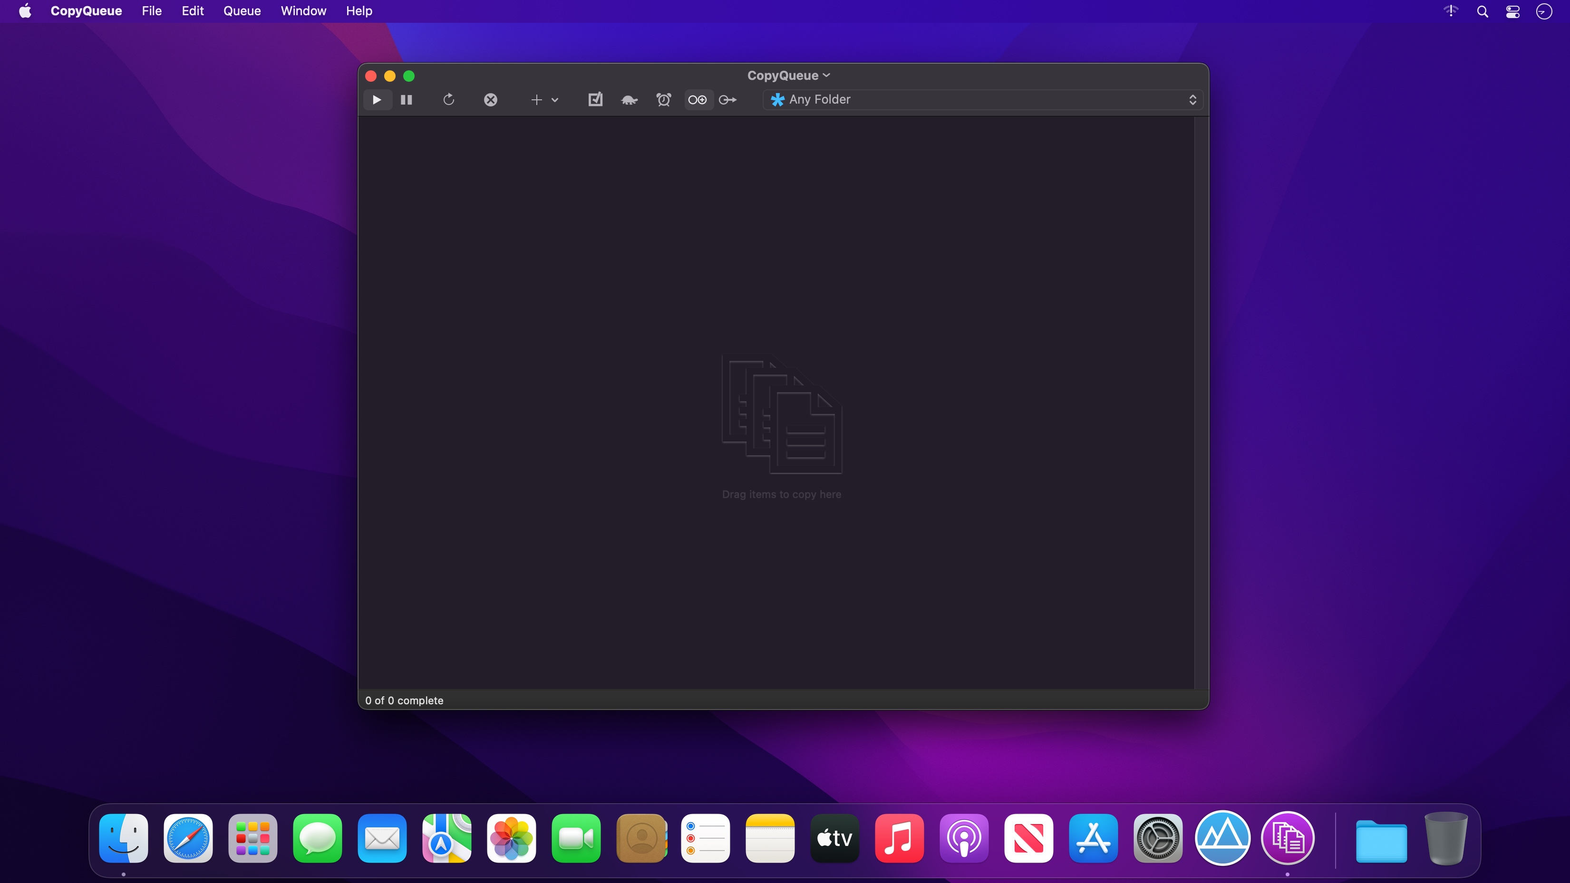
Task: Click the document stack drop area icon
Action: click(x=782, y=414)
